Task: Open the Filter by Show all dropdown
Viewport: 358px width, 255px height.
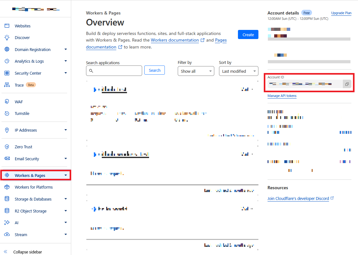Action: tap(196, 71)
